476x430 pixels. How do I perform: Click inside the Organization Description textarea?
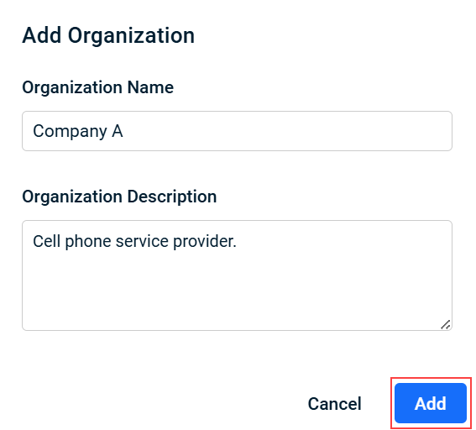coord(237,275)
